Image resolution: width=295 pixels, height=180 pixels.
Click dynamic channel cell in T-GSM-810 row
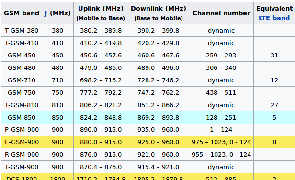221,105
